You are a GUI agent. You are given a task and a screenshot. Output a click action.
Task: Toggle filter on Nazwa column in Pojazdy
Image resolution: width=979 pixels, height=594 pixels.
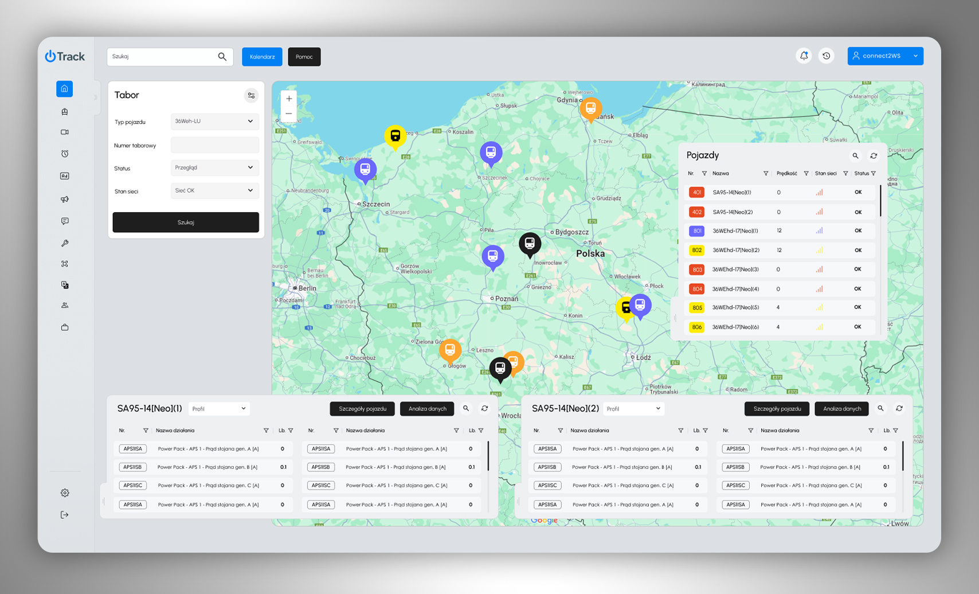pos(766,174)
